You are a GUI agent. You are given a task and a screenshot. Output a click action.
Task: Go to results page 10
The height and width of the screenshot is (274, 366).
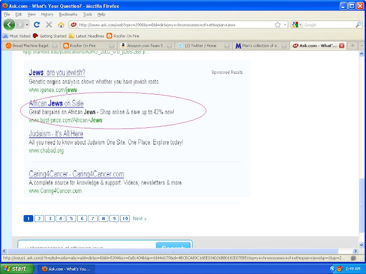(x=125, y=219)
